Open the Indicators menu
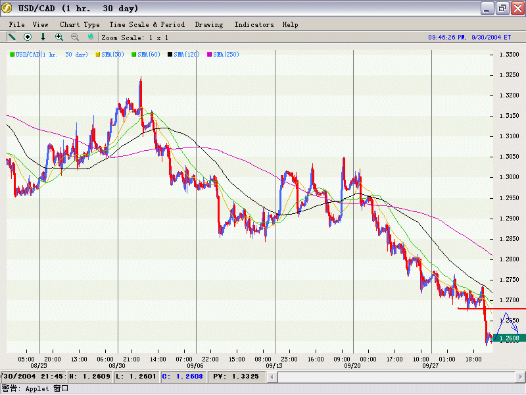The height and width of the screenshot is (395, 526). pos(254,24)
